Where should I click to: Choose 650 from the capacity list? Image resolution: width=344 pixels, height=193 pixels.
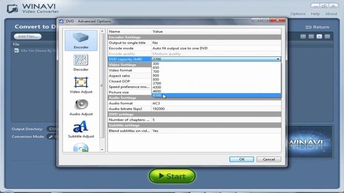coord(216,68)
